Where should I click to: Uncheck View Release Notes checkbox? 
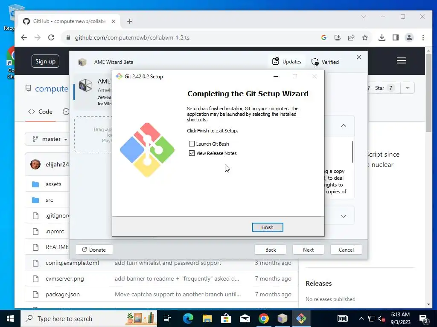pos(192,153)
